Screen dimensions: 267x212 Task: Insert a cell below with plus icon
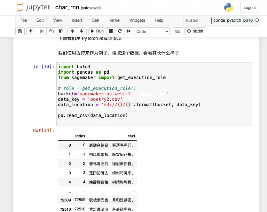click(x=31, y=31)
